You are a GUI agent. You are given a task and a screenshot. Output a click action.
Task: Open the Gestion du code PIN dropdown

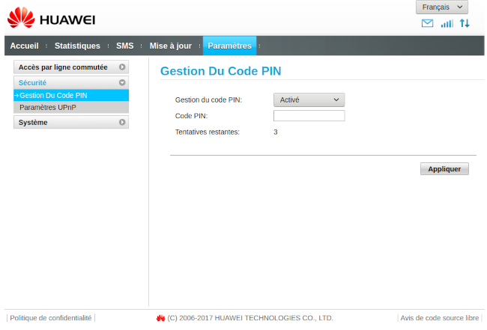[309, 100]
